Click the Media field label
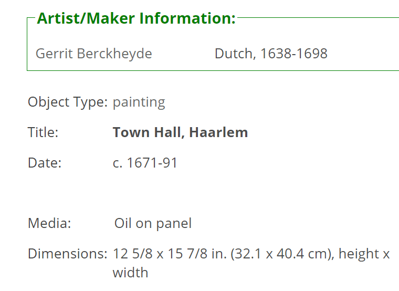This screenshot has width=399, height=291. pyautogui.click(x=49, y=223)
